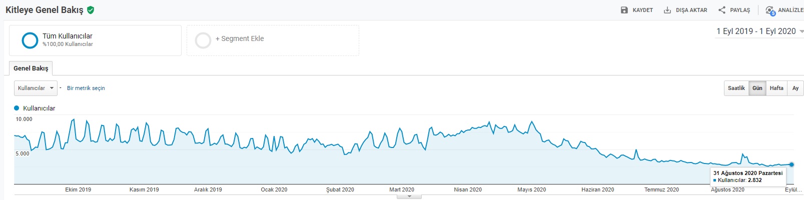
Task: Click the Nisan 2020 axis label
Action: (x=468, y=189)
